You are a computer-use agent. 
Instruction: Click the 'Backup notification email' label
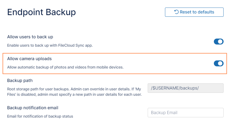coord(33,108)
